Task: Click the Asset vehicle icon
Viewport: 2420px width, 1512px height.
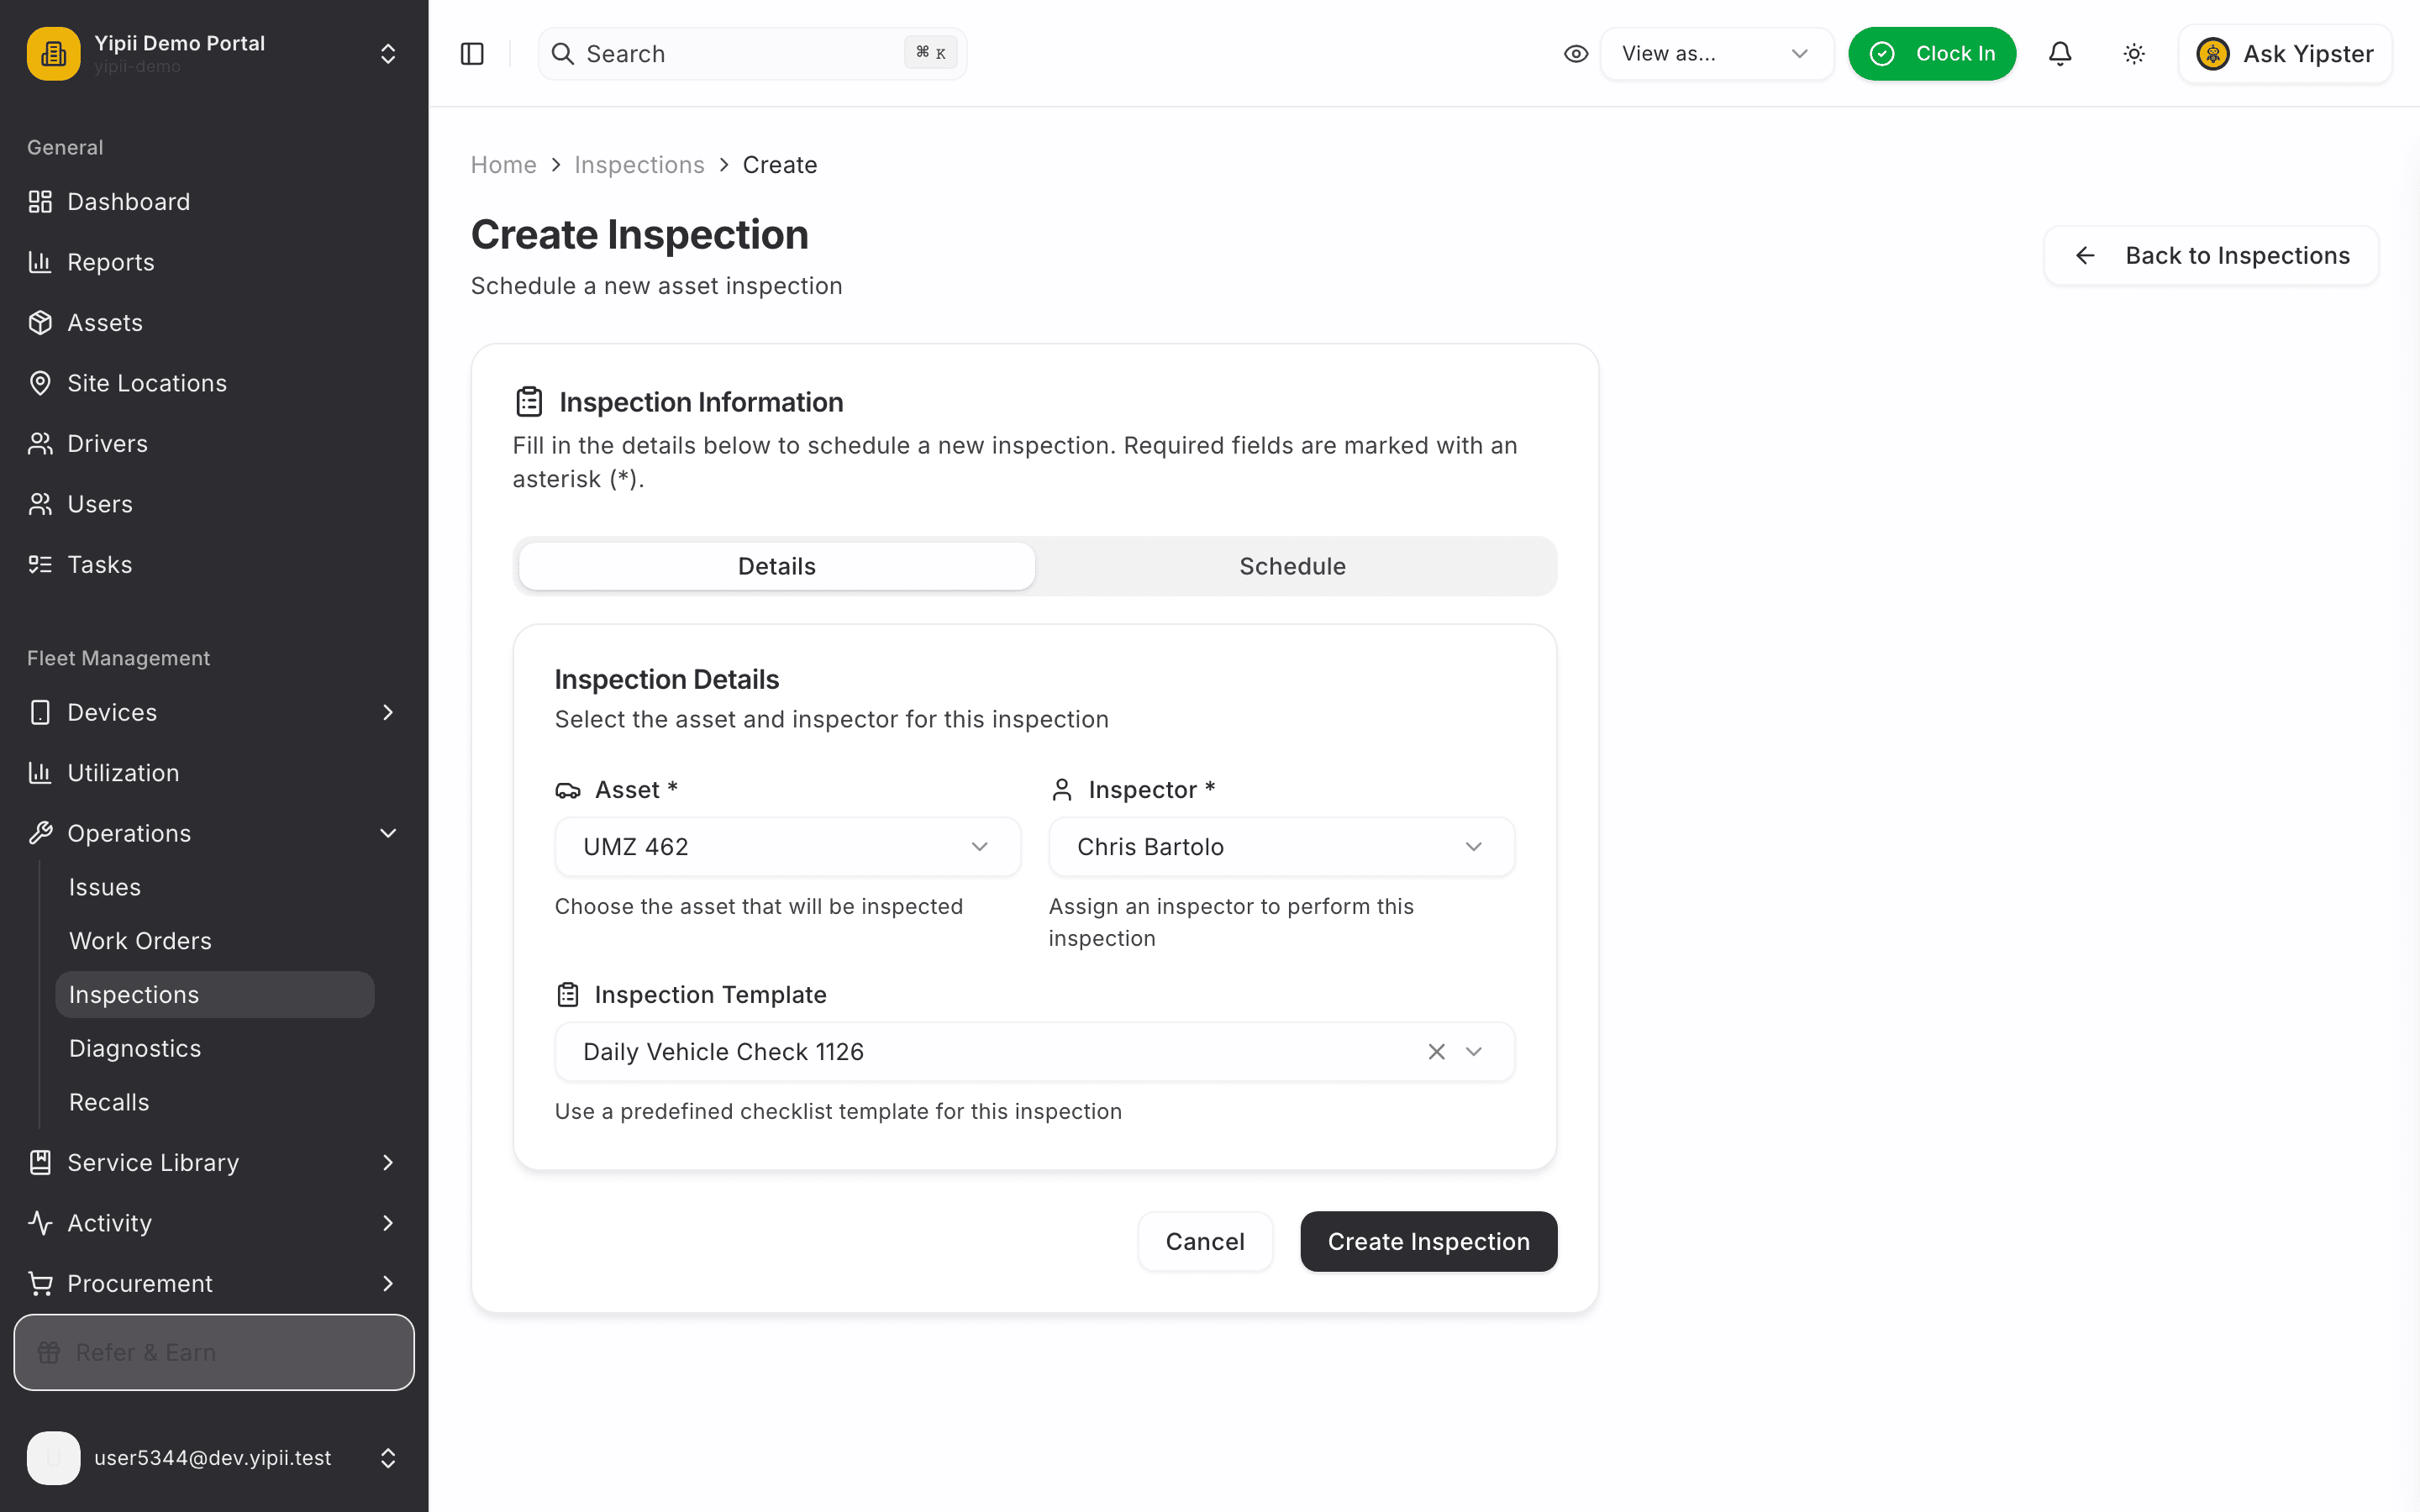Action: tap(568, 790)
